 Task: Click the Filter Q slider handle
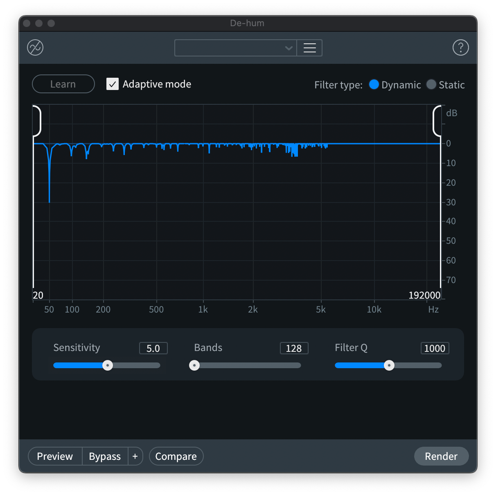(x=389, y=365)
